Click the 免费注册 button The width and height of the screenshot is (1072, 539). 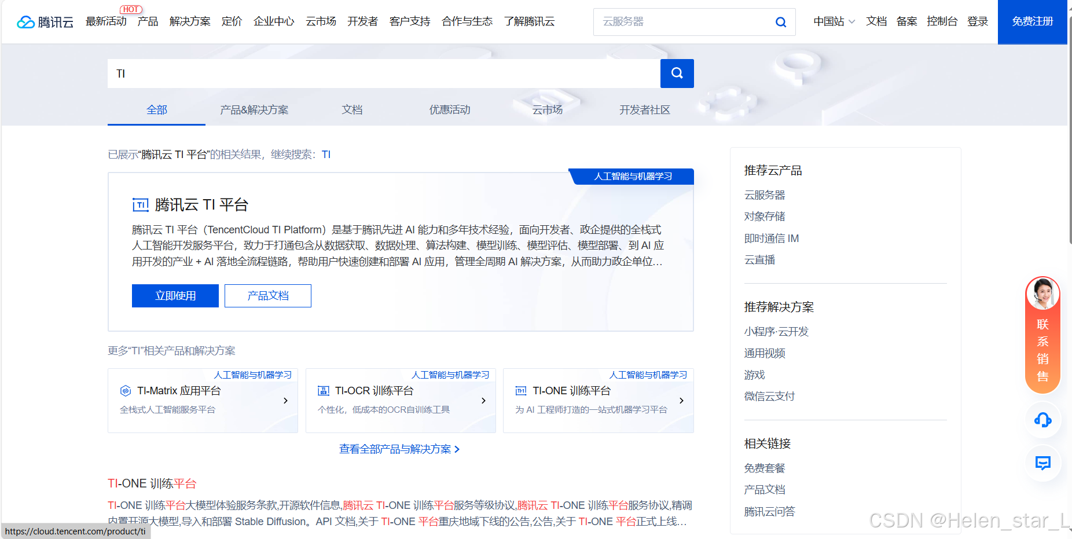(1032, 22)
